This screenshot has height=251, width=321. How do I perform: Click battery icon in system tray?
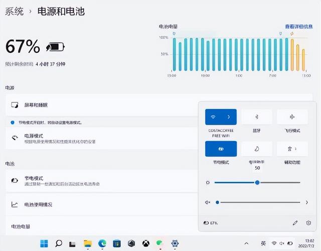pos(290,243)
